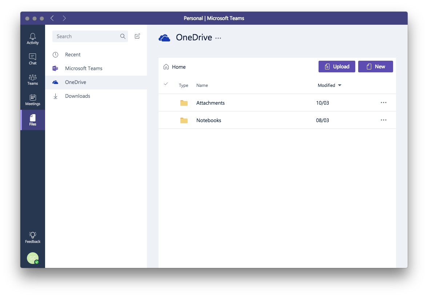This screenshot has height=297, width=428.
Task: Click the Home breadcrumb link
Action: (179, 67)
